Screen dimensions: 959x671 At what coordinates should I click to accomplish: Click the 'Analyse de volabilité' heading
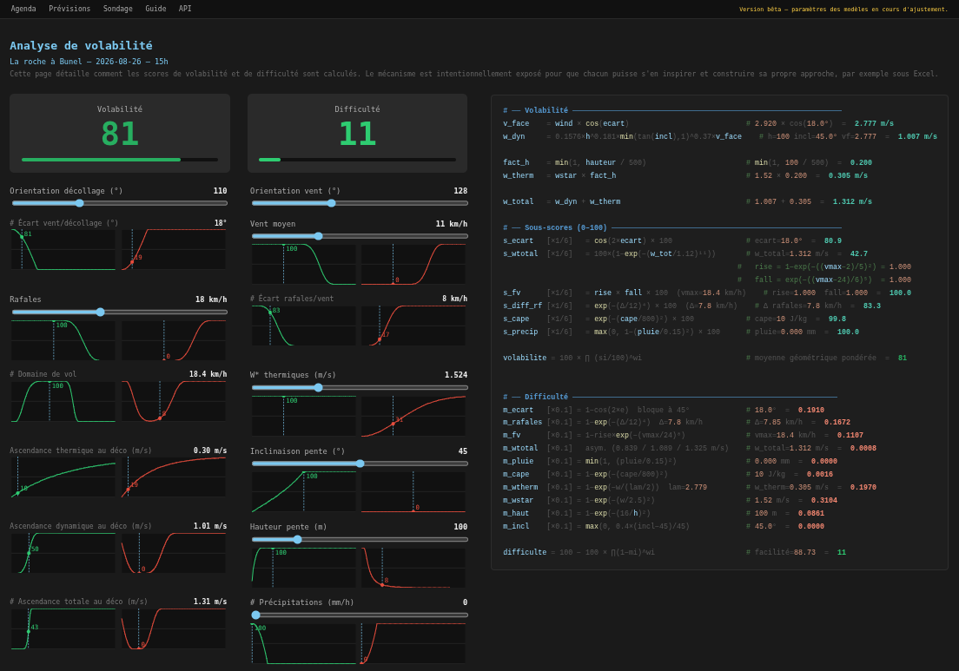click(82, 45)
